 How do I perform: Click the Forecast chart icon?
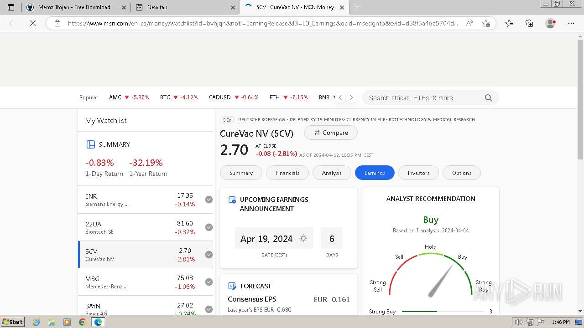coord(232,286)
